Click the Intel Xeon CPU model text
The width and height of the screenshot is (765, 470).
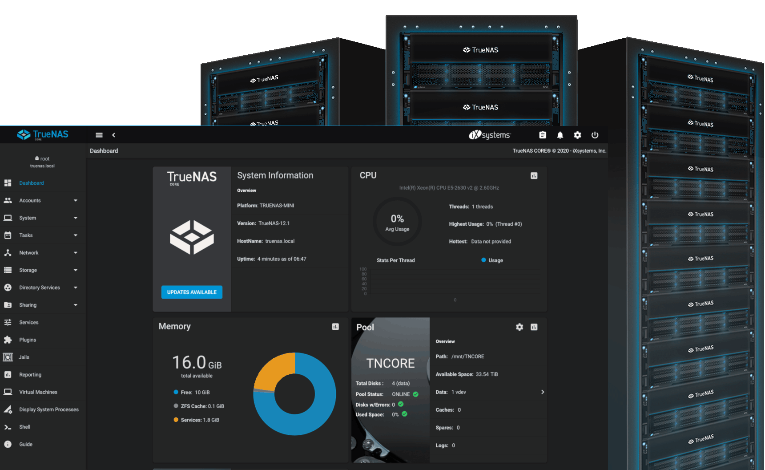(449, 188)
